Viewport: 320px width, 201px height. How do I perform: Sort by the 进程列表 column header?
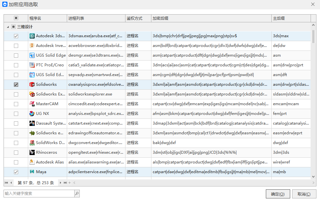point(96,18)
